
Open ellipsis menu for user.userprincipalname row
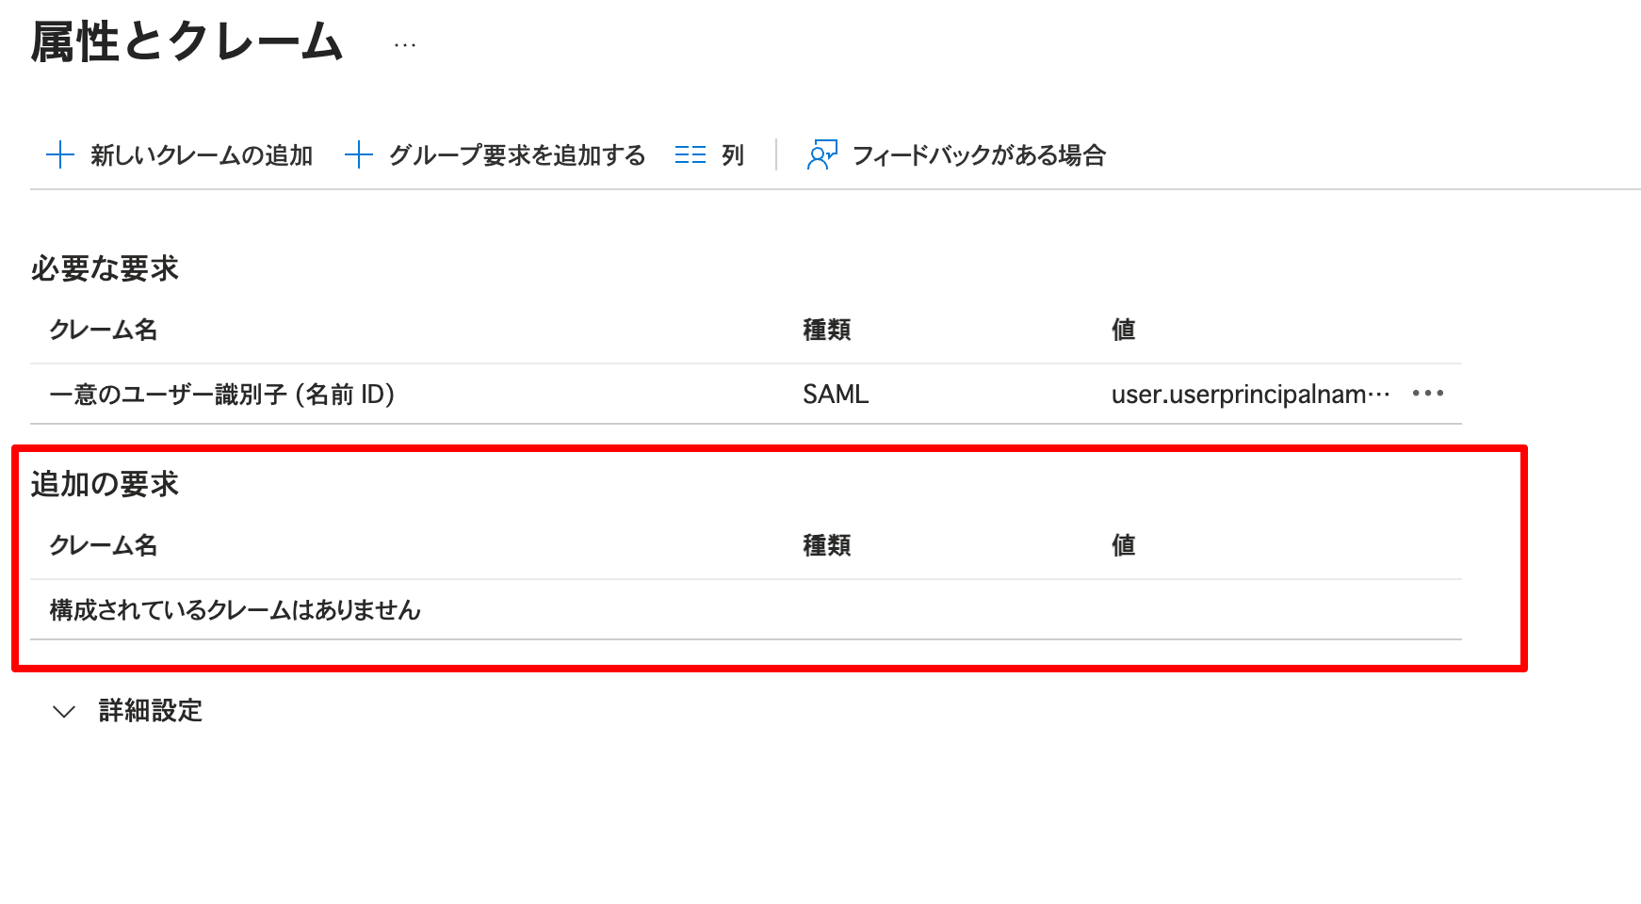pos(1429,394)
